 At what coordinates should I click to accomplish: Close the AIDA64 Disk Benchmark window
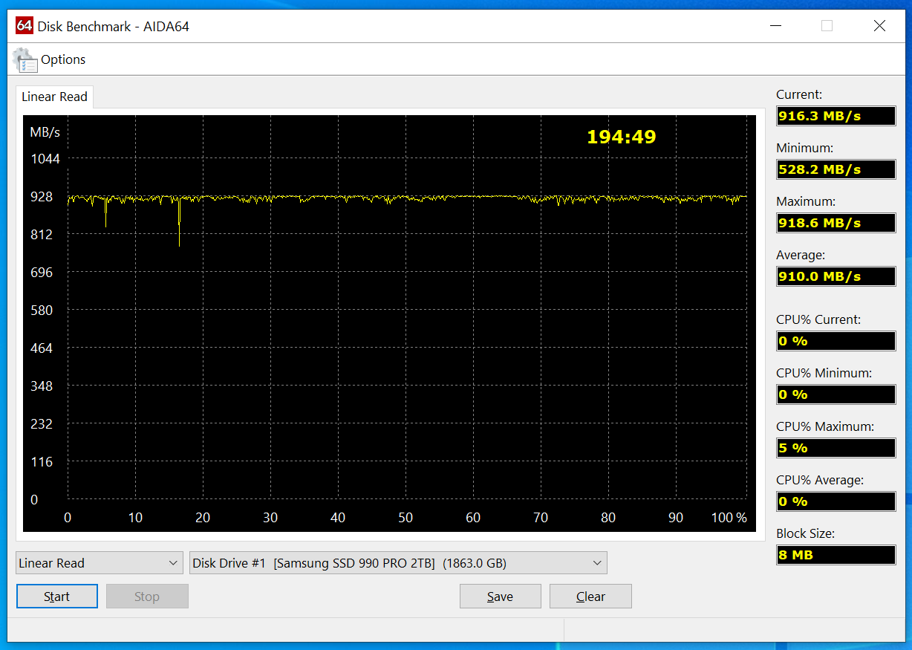tap(879, 26)
